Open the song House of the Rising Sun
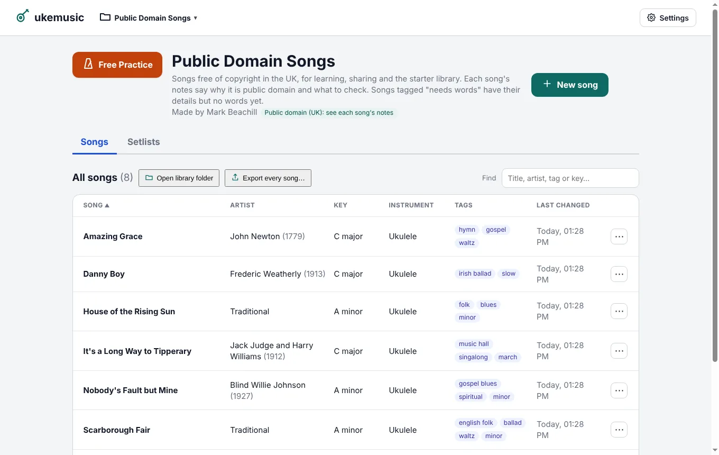Screen dimensions: 719x455 point(129,312)
